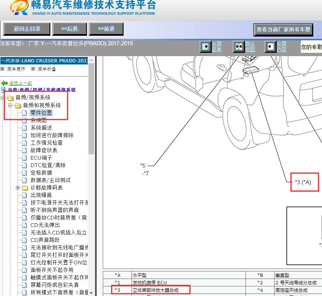Viewport: 322px width, 296px height.
Task: Click the folder icon beside 音频/视频系统
Action: 10,98
